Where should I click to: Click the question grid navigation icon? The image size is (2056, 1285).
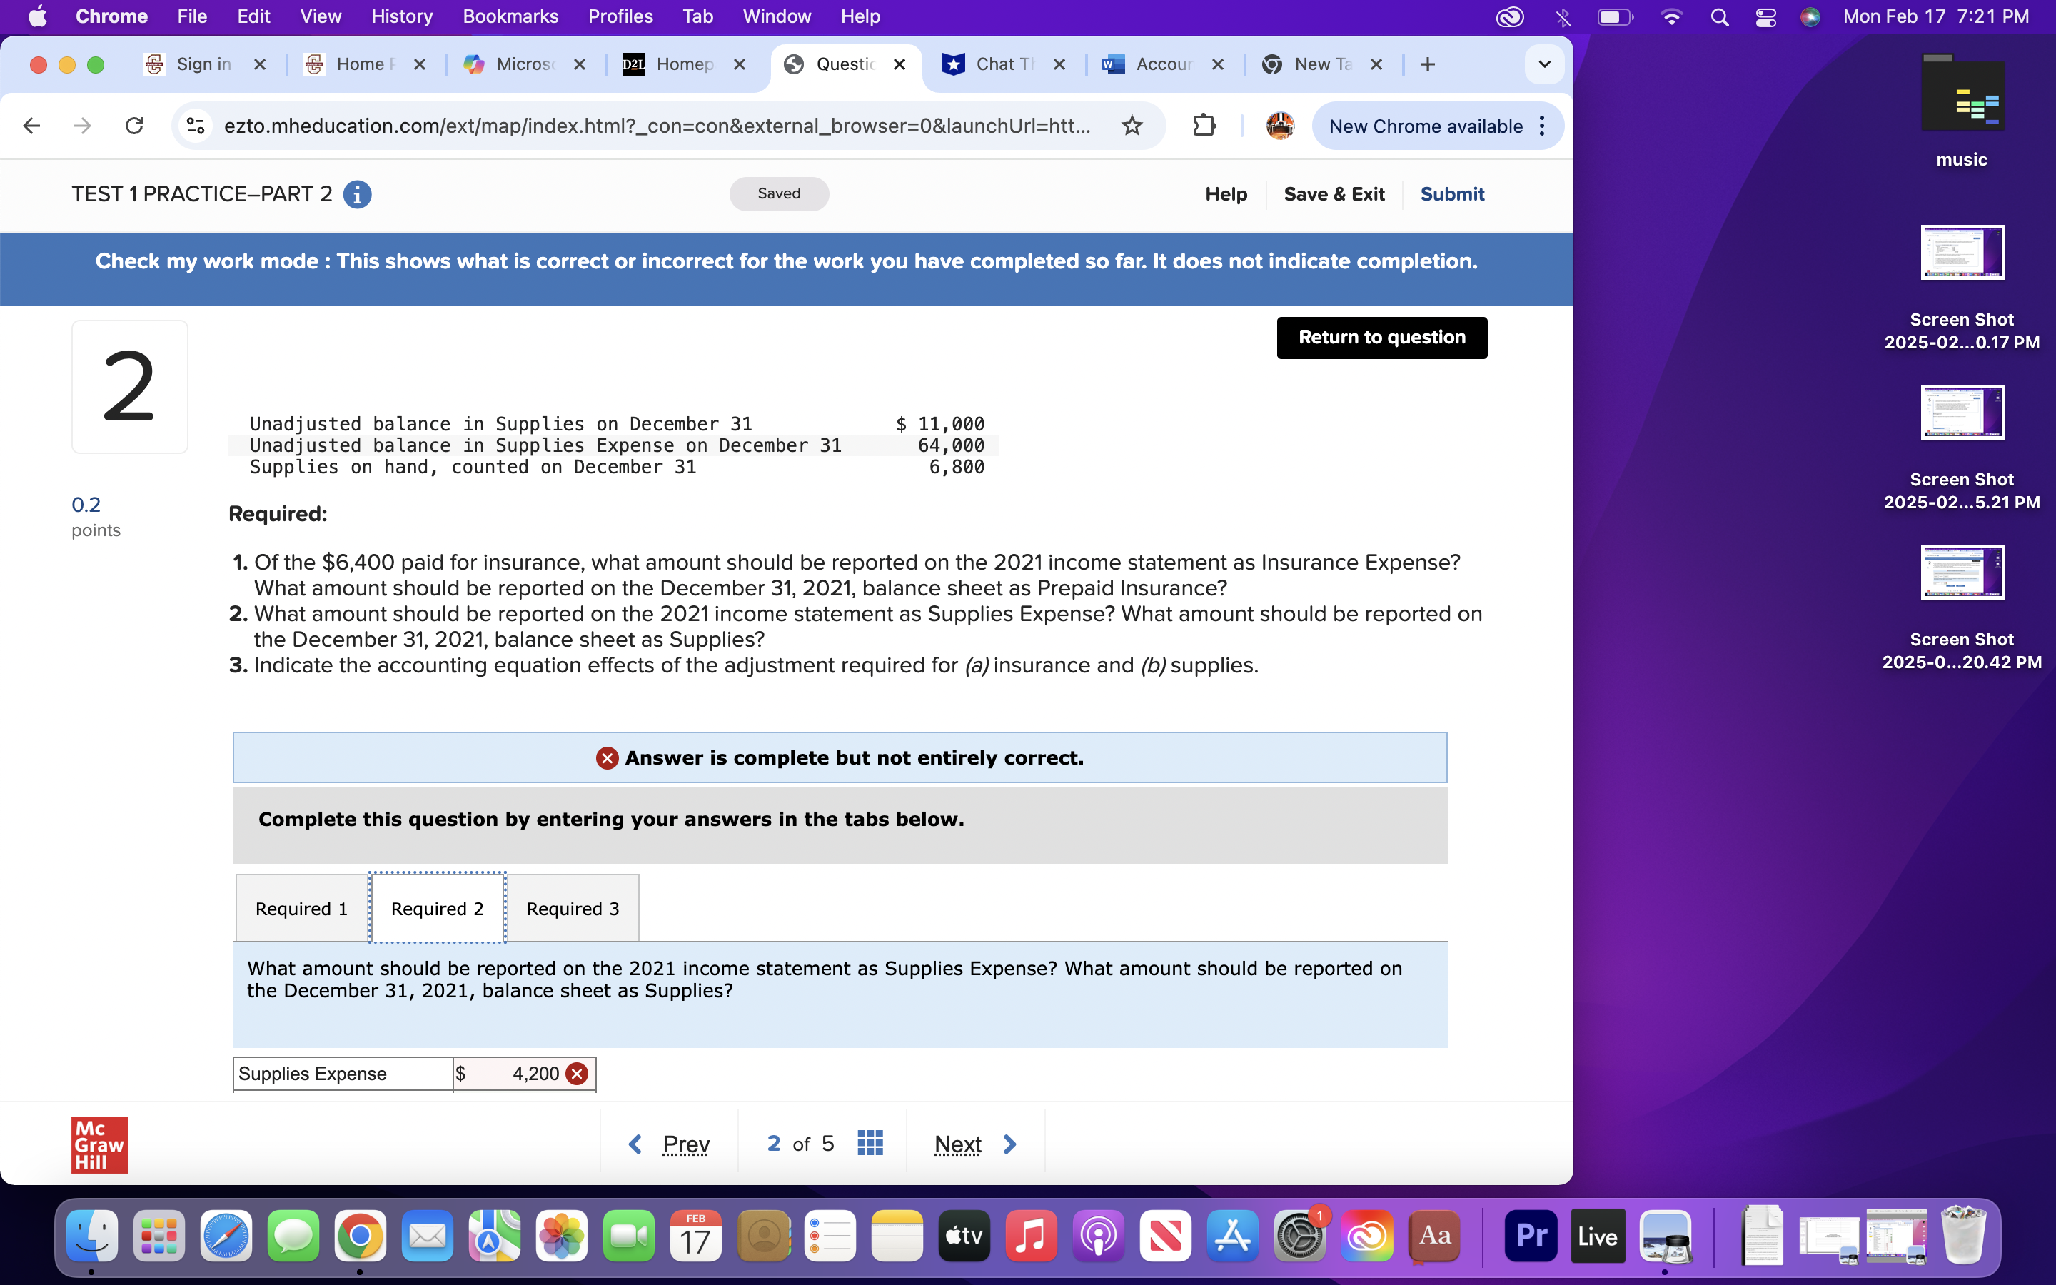tap(871, 1143)
